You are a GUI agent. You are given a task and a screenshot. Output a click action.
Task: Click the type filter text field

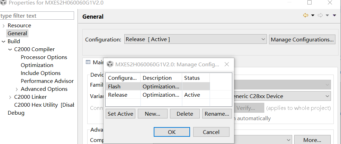pyautogui.click(x=37, y=16)
